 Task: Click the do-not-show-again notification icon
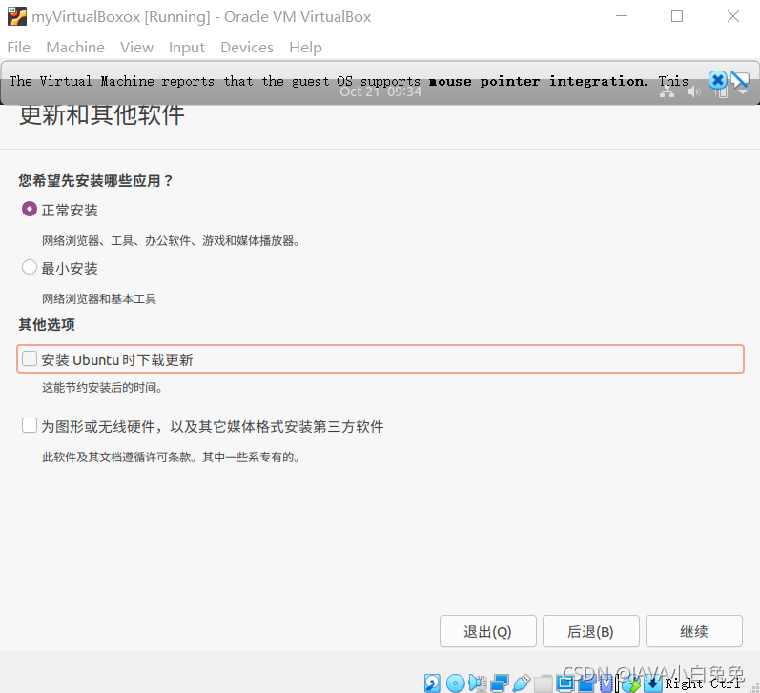(740, 80)
